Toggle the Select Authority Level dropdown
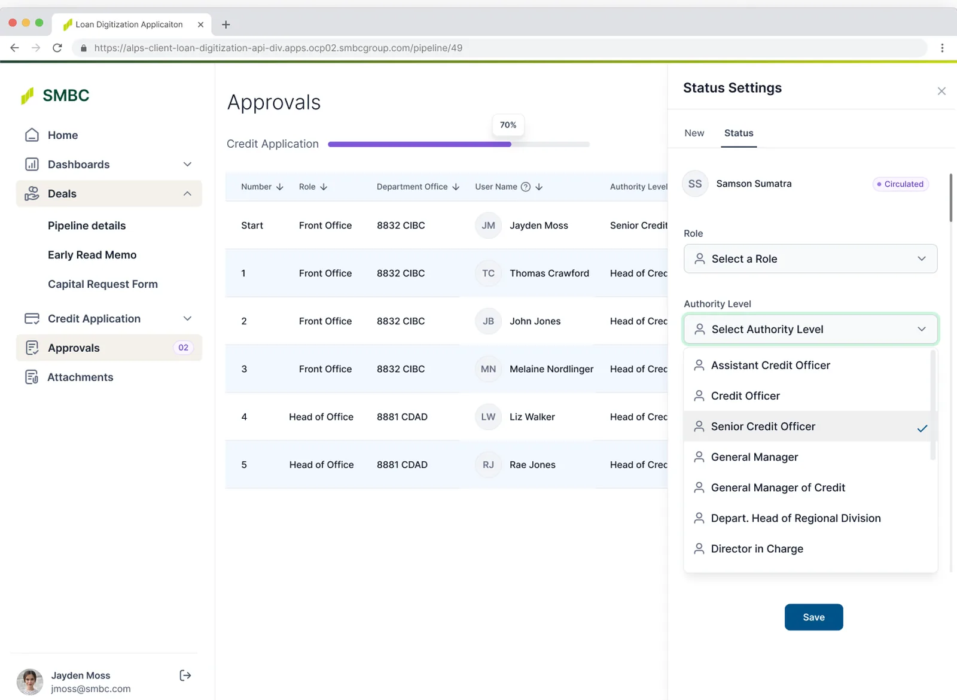 click(x=810, y=330)
